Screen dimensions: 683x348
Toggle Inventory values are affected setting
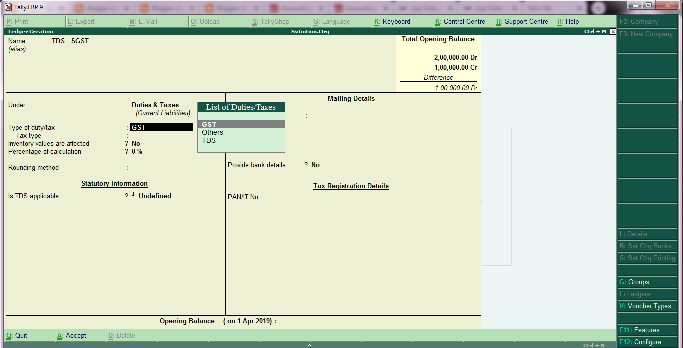tap(133, 143)
